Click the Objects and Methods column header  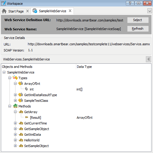17,67
